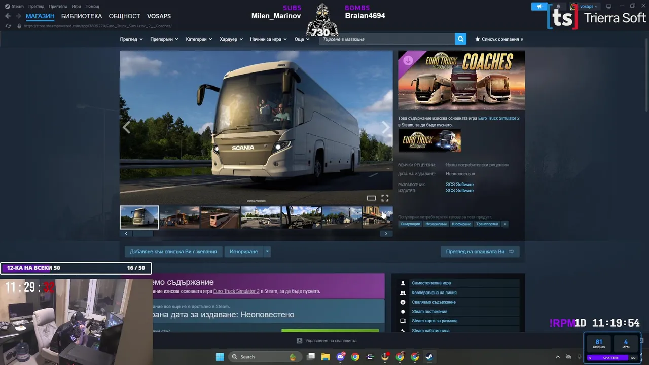Open the Категории dropdown
Screen dimensions: 649x365
click(x=199, y=39)
